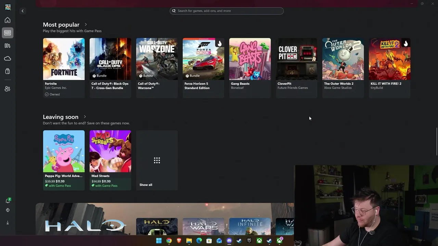Click the flame icon on Forza Horizon 5
The height and width of the screenshot is (246, 438).
(x=219, y=43)
